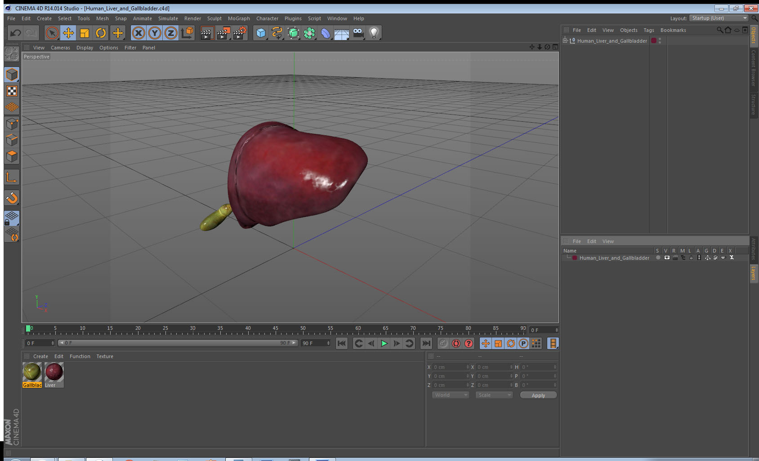This screenshot has width=759, height=461.
Task: Click Texture in material manager
Action: tap(105, 356)
